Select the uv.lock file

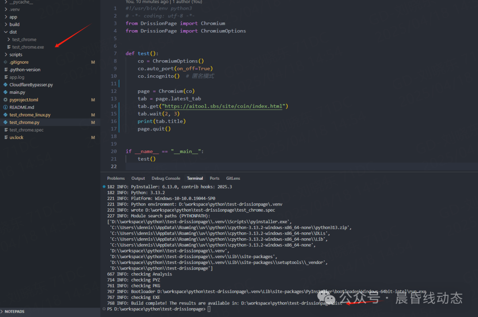point(16,137)
